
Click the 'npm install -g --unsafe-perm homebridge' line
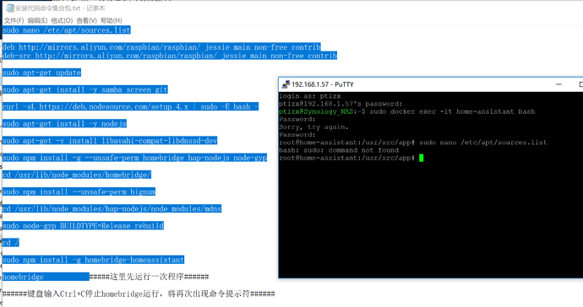tap(134, 158)
